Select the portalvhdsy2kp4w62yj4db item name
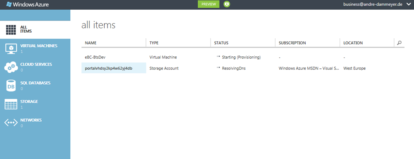Screen dimensions: 414x159 tap(108, 68)
